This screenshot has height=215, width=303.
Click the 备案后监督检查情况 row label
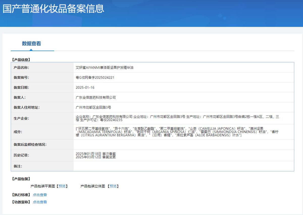30,145
